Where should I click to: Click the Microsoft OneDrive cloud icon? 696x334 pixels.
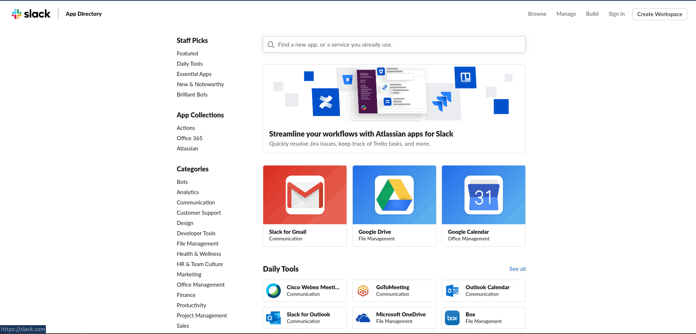click(363, 318)
